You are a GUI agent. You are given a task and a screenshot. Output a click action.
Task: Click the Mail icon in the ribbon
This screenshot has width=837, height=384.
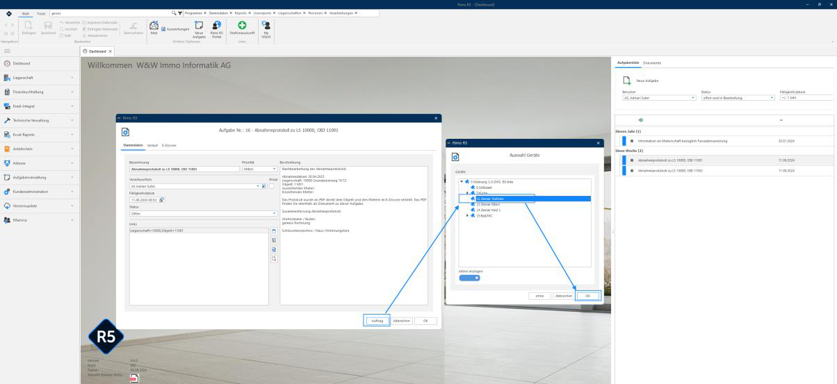(x=154, y=25)
